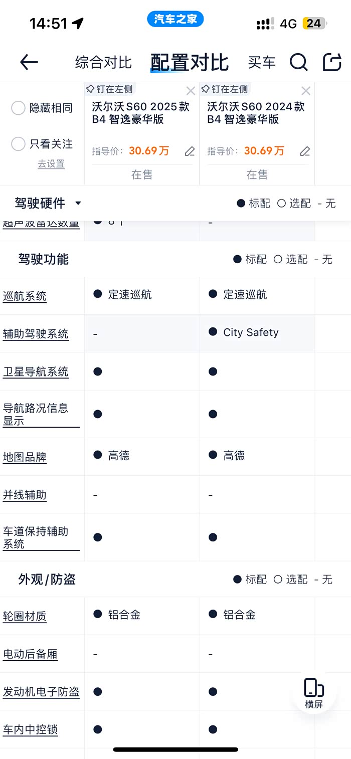Enable the 隐藏相同 option
351x759 pixels.
click(18, 108)
